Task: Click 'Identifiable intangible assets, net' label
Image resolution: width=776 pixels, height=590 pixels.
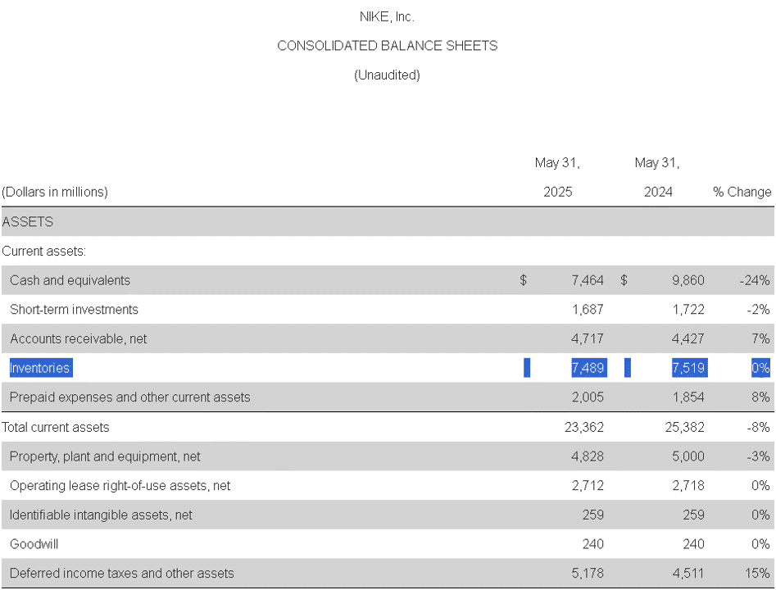Action: pos(101,515)
